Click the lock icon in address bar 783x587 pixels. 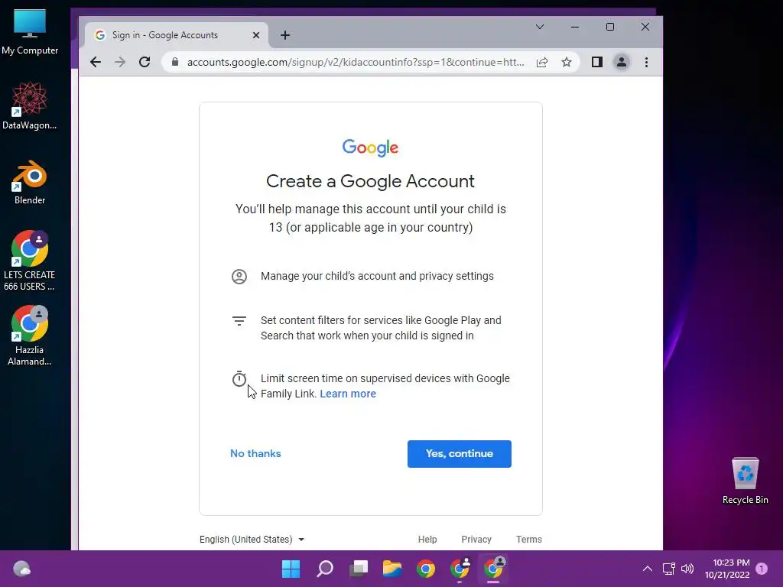[x=175, y=62]
